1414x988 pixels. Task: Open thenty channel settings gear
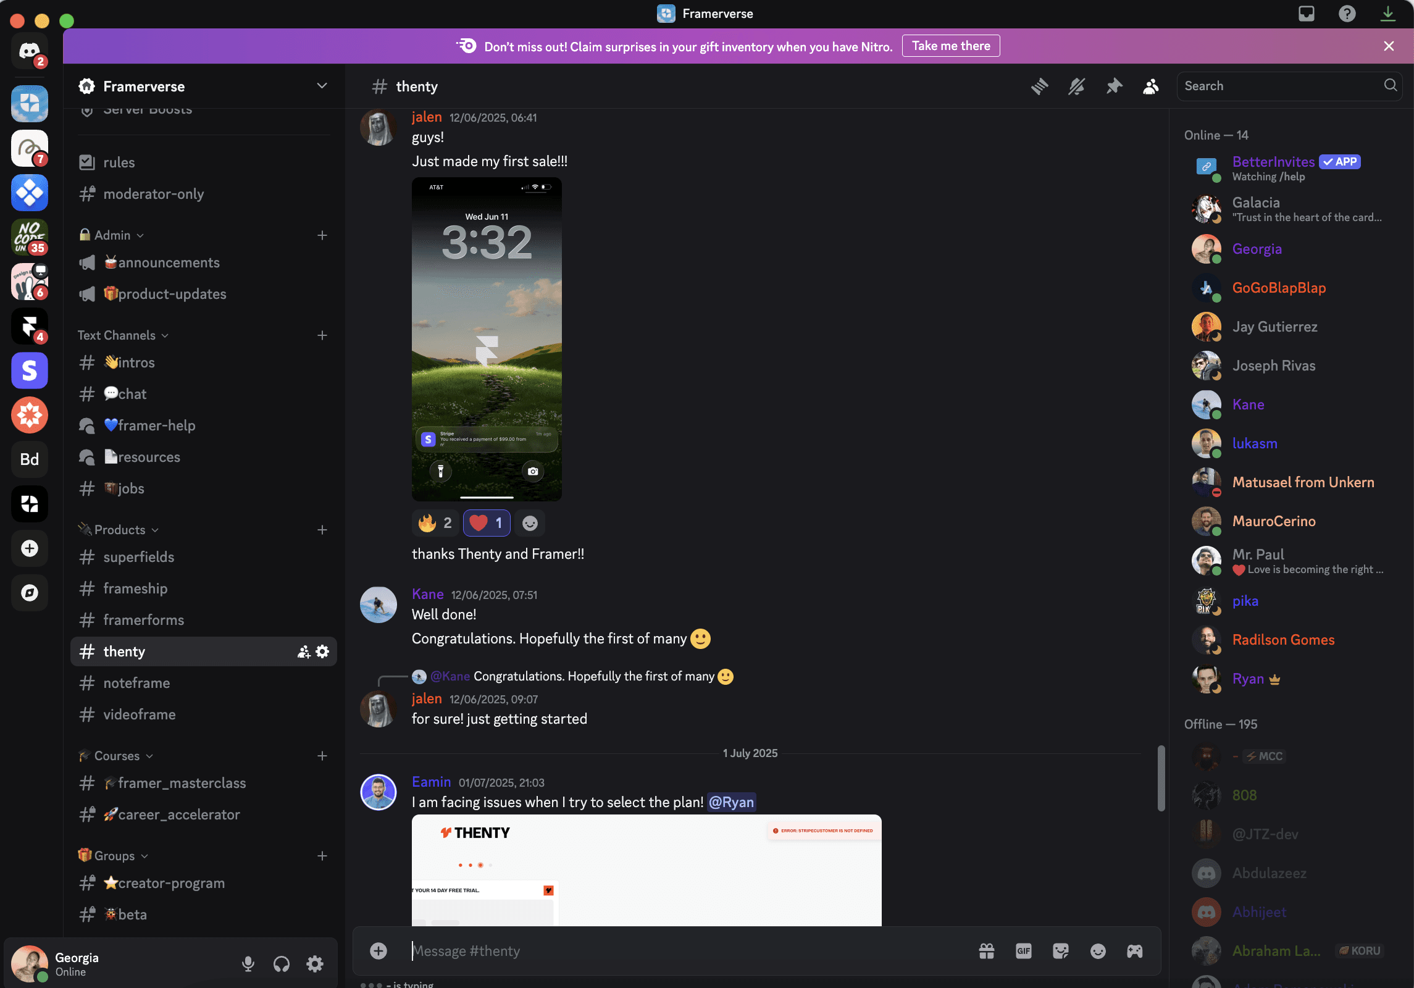322,651
